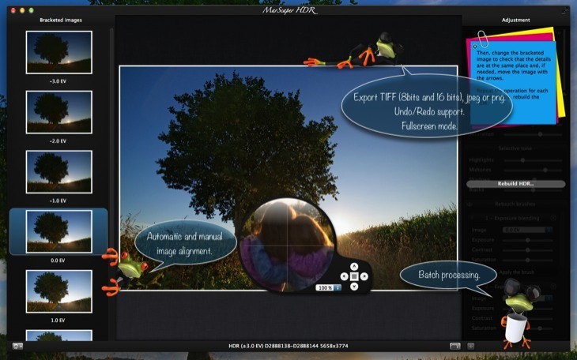
Task: Zoom window with green button
Action: (x=32, y=11)
